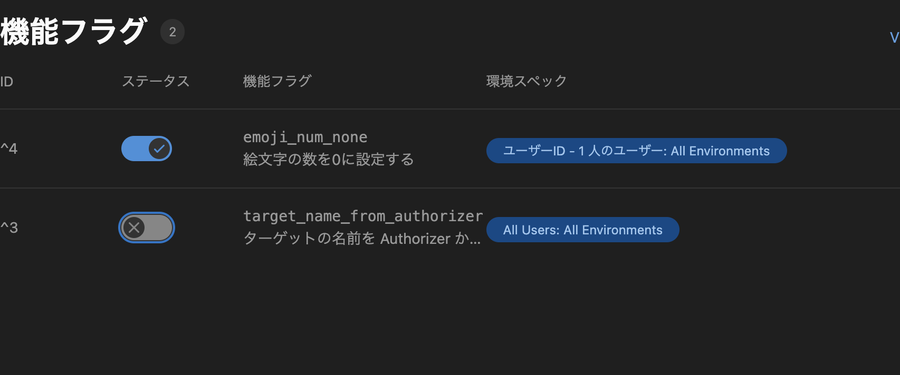Click the ユーザーID - 1 人のユーザー environment badge
Viewport: 900px width, 375px height.
pos(636,151)
